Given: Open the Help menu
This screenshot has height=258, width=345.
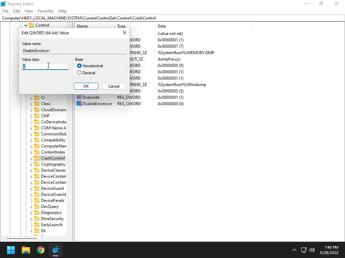Looking at the screenshot, I should point(62,11).
